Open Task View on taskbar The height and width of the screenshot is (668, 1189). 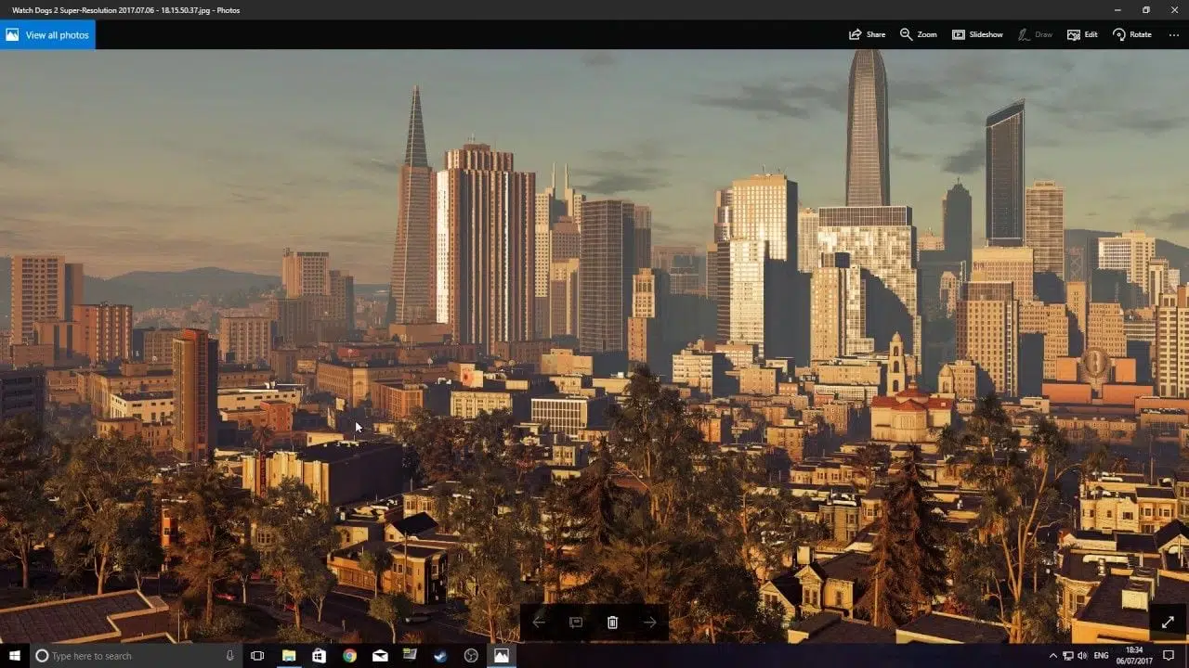pos(257,656)
